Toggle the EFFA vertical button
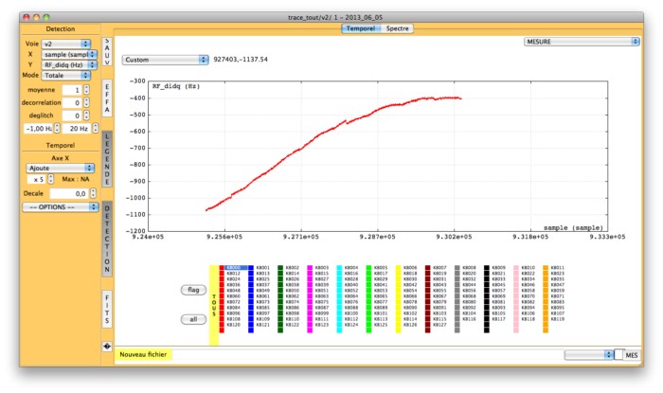663x393 pixels. pos(107,98)
